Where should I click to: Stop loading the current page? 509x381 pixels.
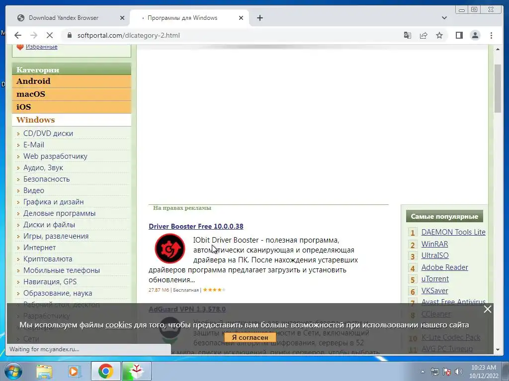point(49,35)
